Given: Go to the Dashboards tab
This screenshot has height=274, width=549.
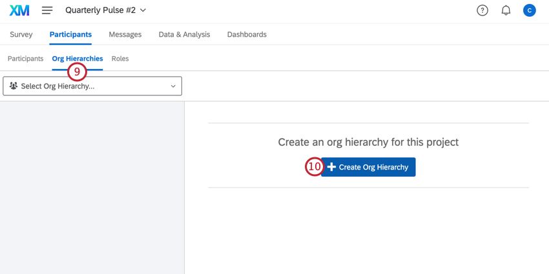Looking at the screenshot, I should point(247,34).
